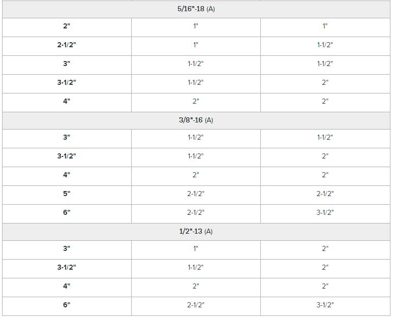
Task: Click last-column 3-1/2" cell in 1/2"-13 section
Action: pyautogui.click(x=325, y=305)
